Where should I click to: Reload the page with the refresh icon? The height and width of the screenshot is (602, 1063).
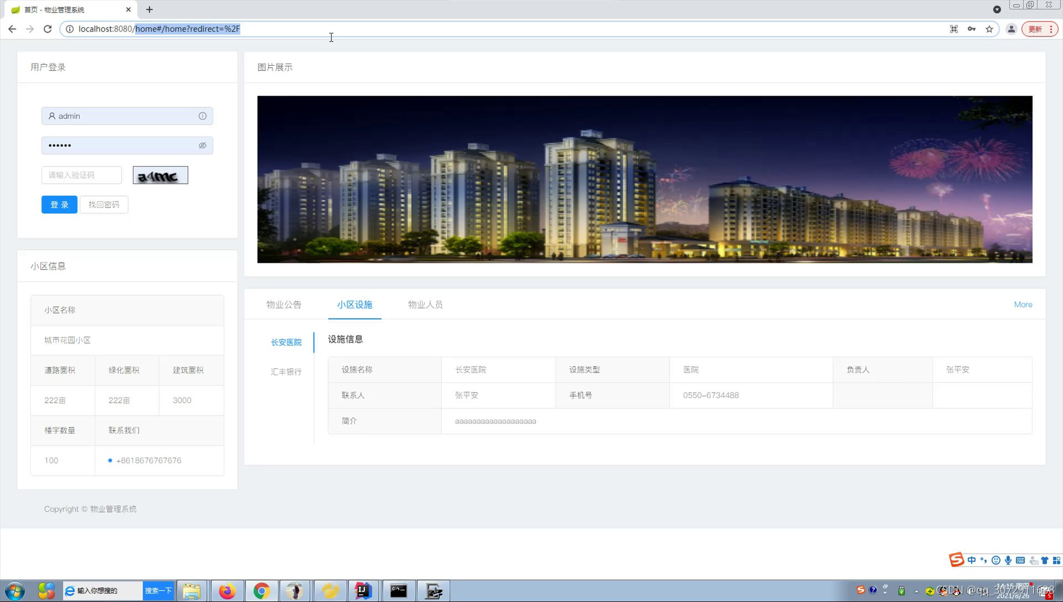[x=48, y=29]
